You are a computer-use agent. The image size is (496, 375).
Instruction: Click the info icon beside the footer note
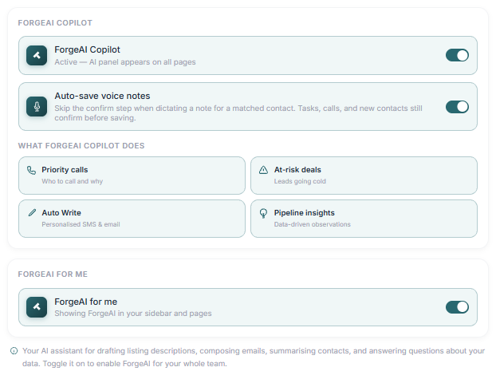click(14, 350)
